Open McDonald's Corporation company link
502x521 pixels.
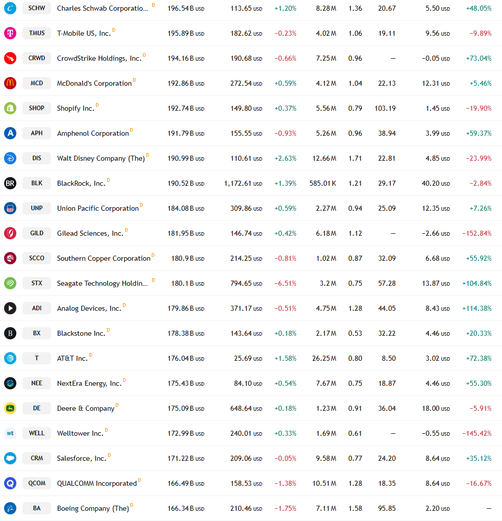[94, 83]
